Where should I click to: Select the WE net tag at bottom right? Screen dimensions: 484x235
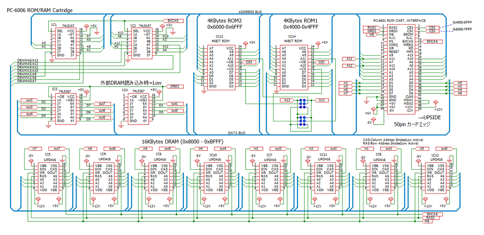[427, 221]
